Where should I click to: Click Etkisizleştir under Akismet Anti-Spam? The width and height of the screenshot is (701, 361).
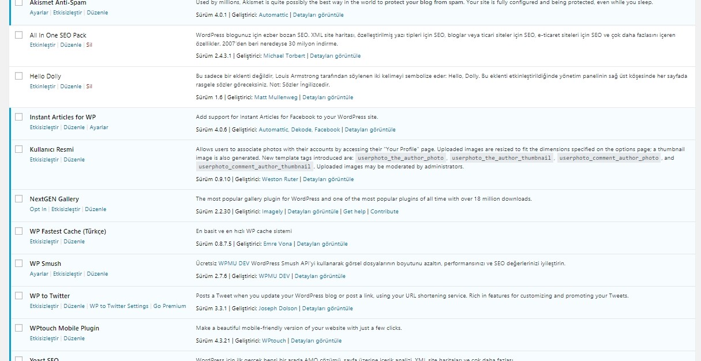pyautogui.click(x=68, y=13)
